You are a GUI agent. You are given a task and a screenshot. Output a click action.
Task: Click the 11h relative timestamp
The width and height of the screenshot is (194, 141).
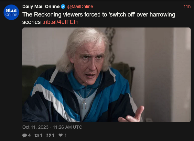pyautogui.click(x=187, y=6)
